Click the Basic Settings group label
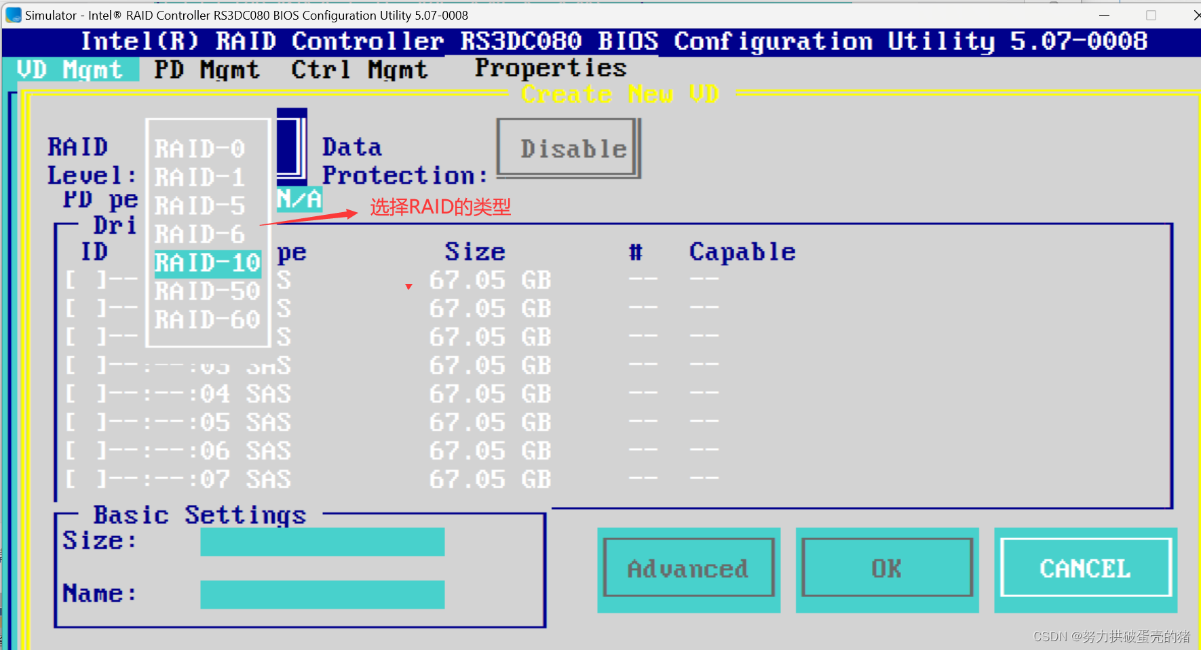The height and width of the screenshot is (650, 1201). (x=199, y=514)
